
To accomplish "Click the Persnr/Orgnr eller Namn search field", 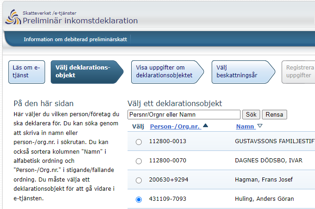I will (184, 114).
